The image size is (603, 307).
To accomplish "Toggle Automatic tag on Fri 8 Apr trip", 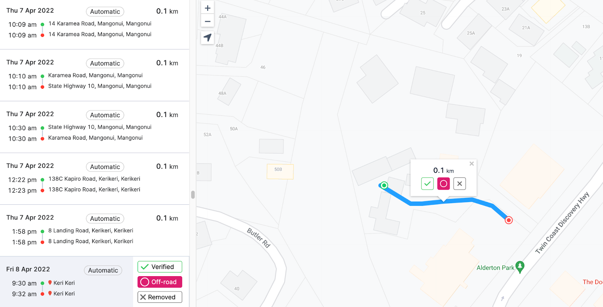I will (103, 270).
